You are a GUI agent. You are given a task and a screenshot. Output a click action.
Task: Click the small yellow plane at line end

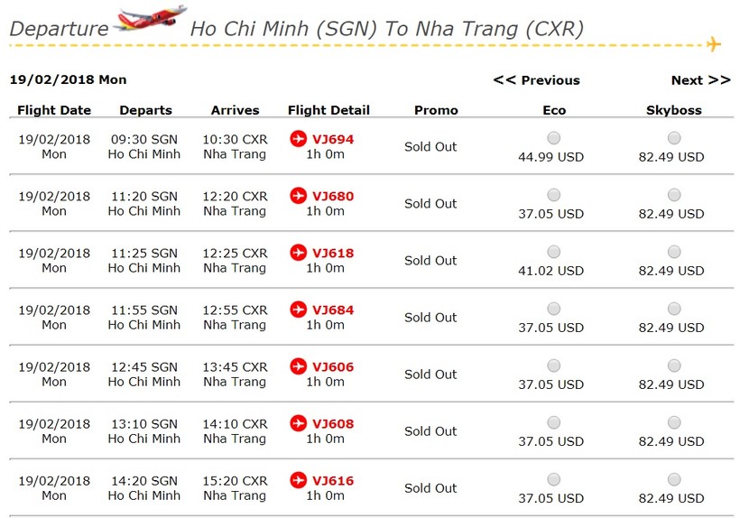pyautogui.click(x=713, y=43)
